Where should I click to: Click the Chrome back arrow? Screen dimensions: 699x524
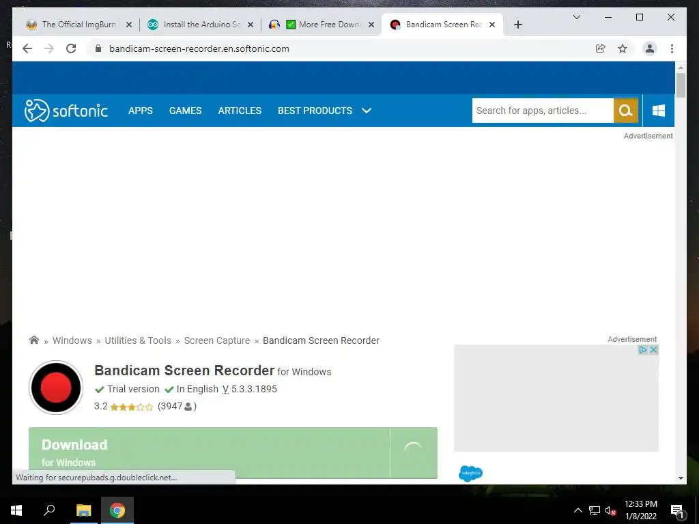(x=27, y=48)
